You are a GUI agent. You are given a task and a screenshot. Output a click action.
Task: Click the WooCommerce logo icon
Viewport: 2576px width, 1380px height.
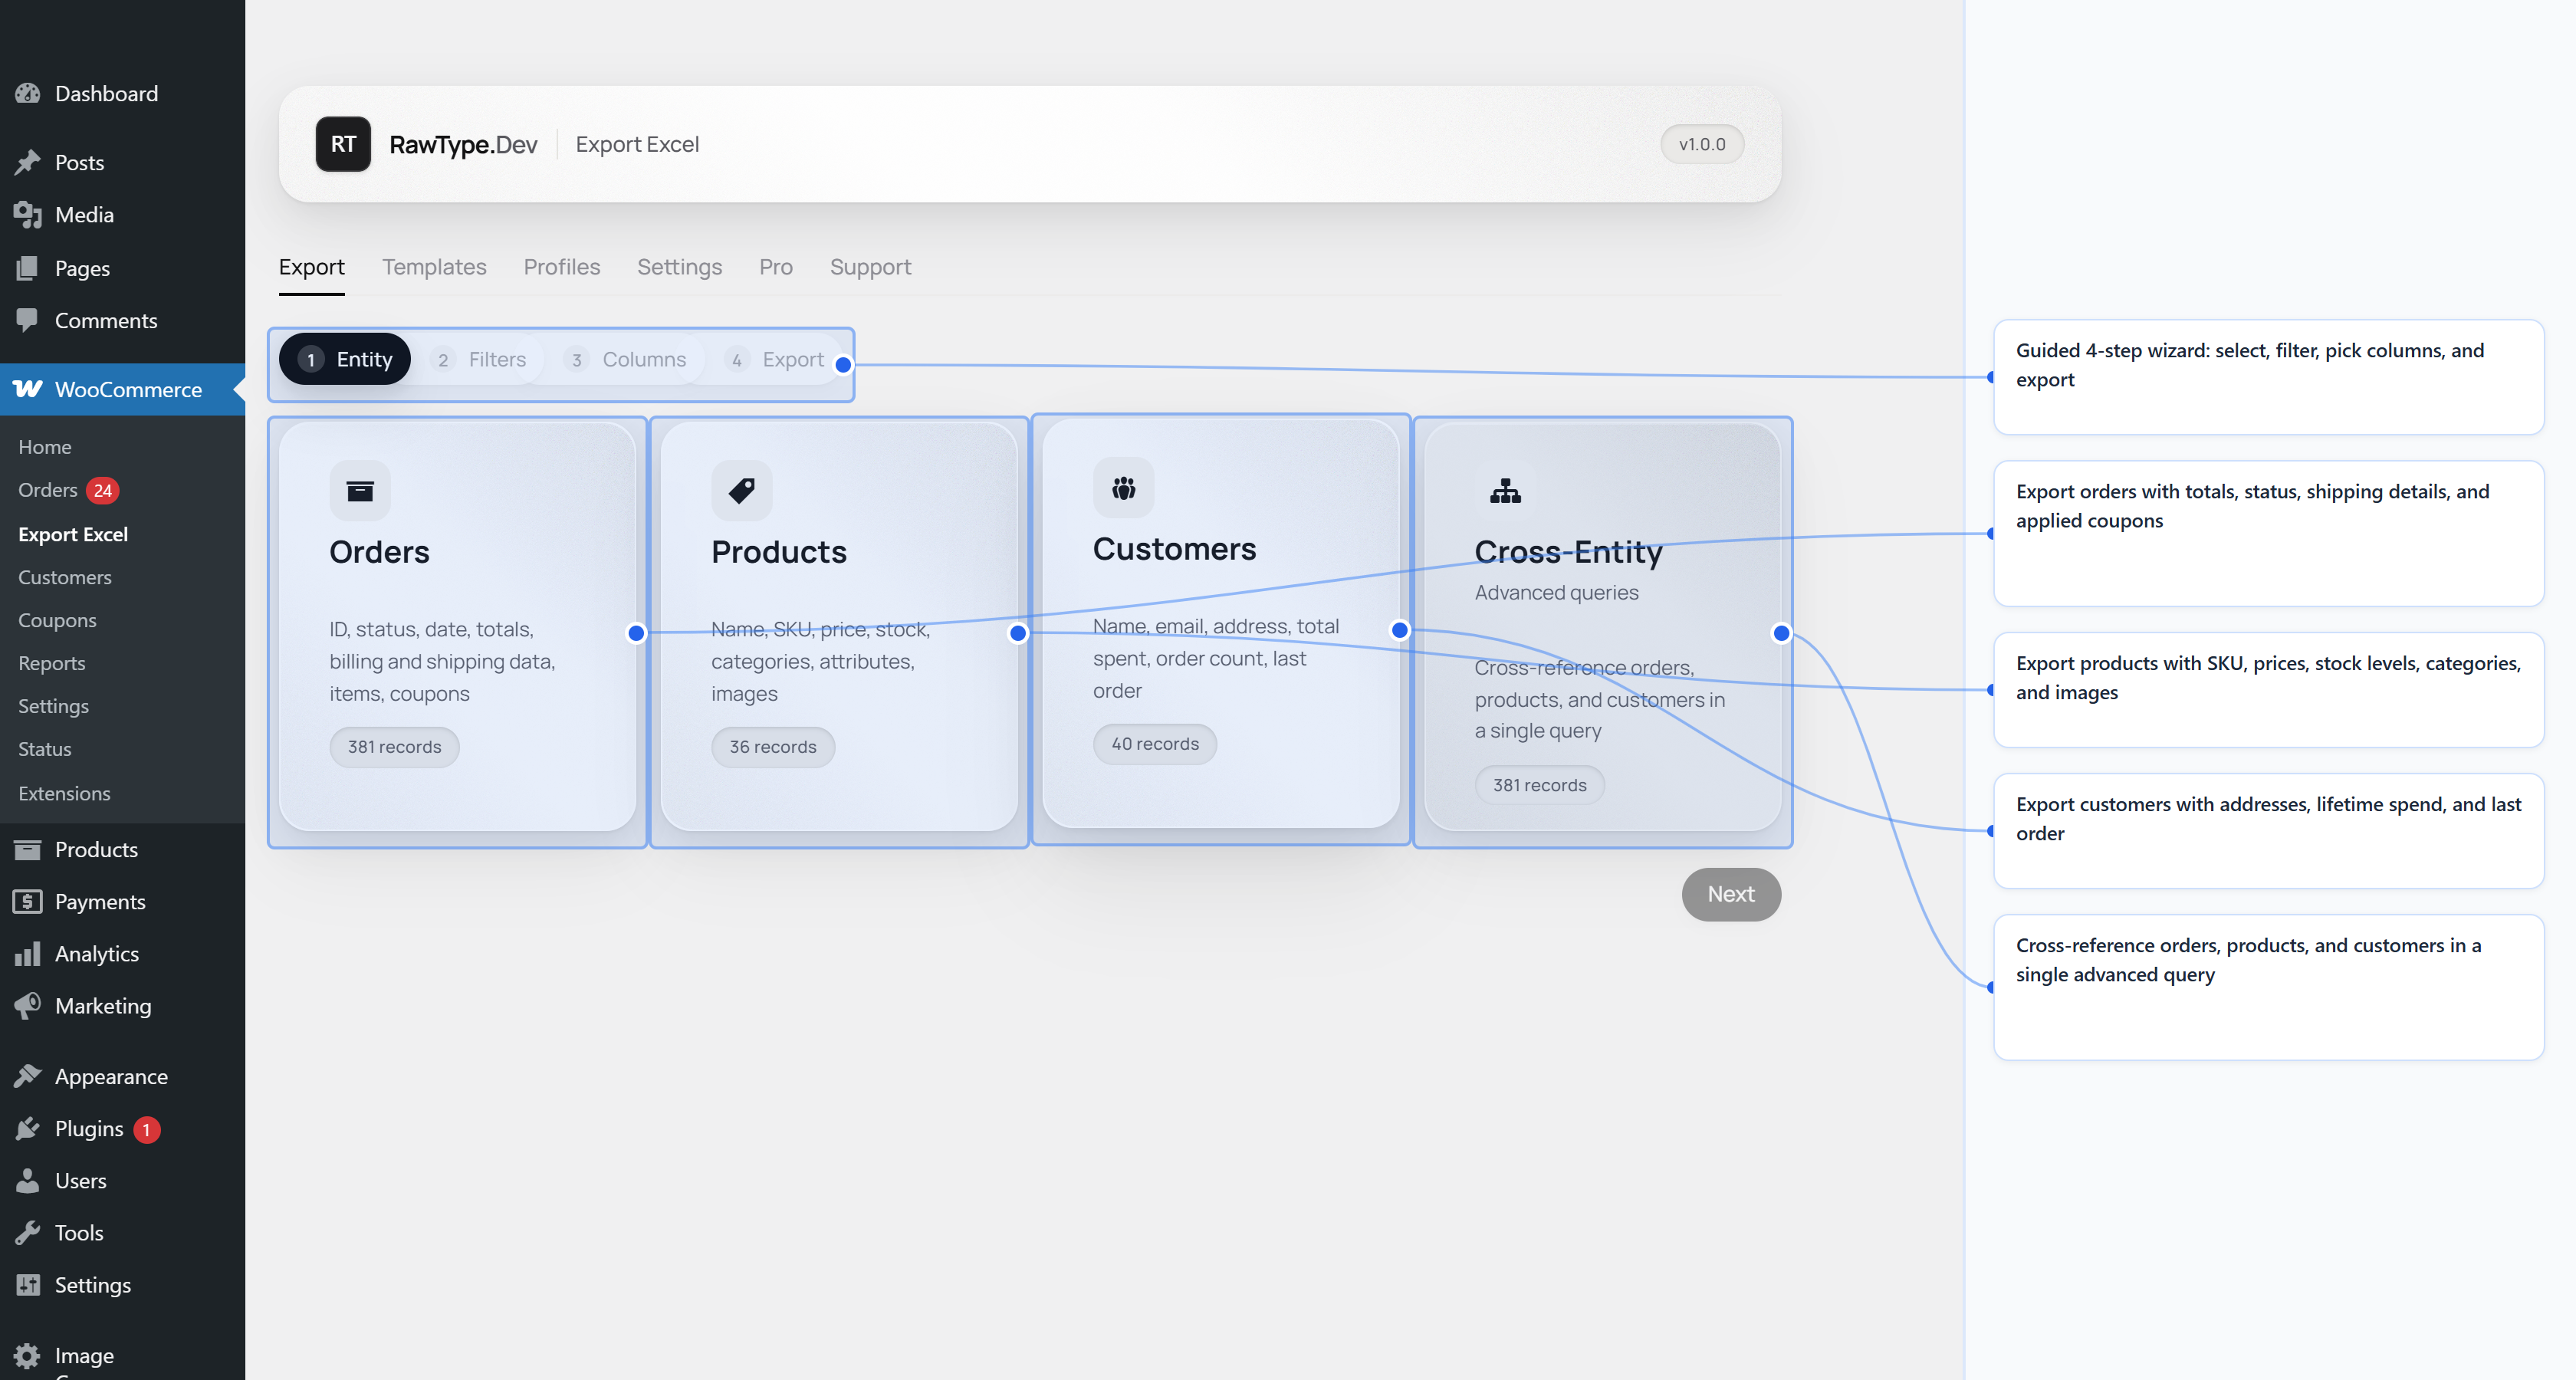pyautogui.click(x=28, y=389)
